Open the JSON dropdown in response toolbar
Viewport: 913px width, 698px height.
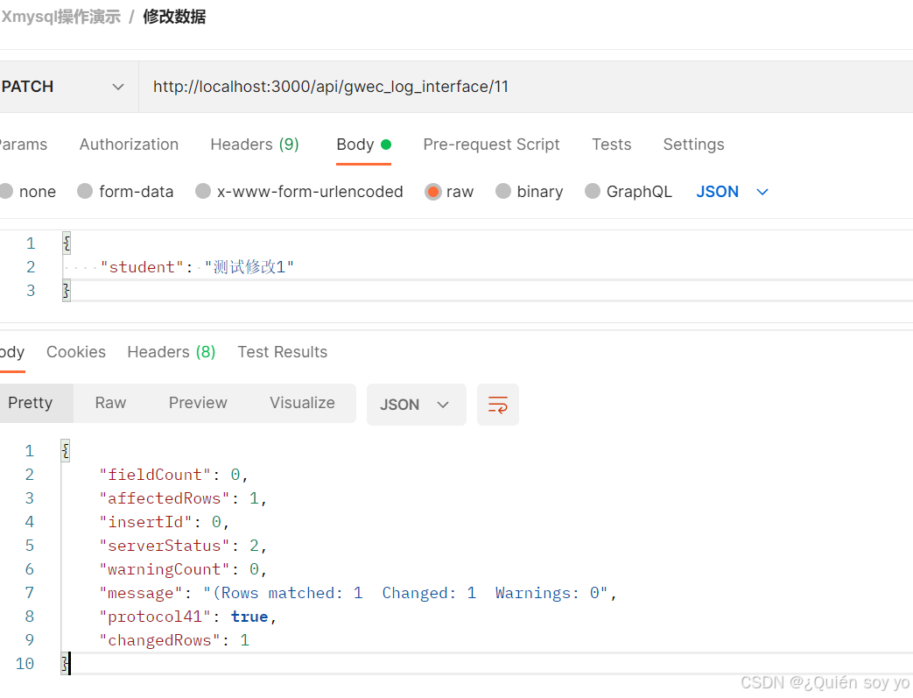click(416, 404)
